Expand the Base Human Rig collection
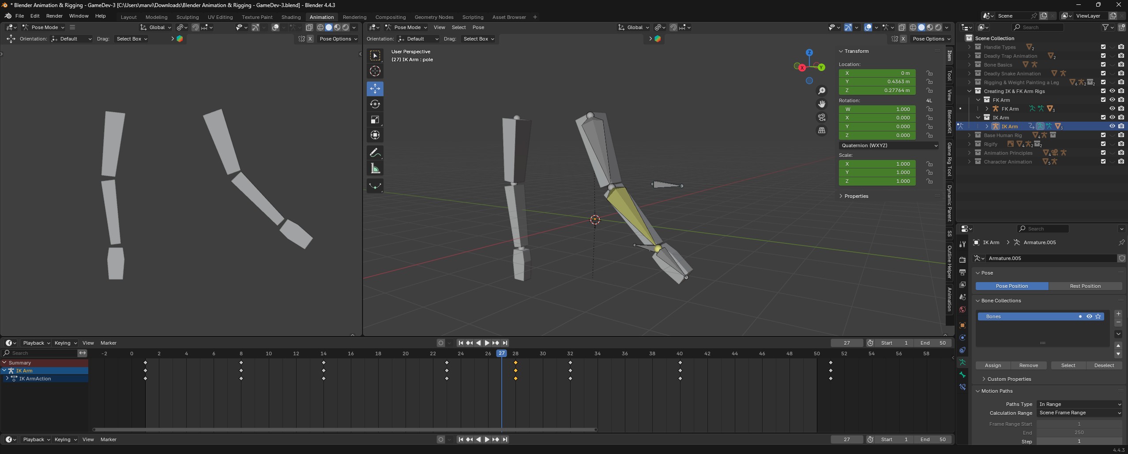This screenshot has width=1128, height=454. click(x=969, y=135)
